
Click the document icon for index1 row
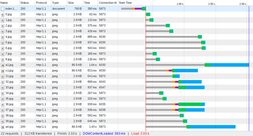[3, 9]
